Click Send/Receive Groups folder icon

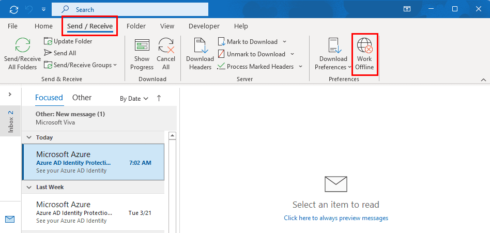coord(48,65)
